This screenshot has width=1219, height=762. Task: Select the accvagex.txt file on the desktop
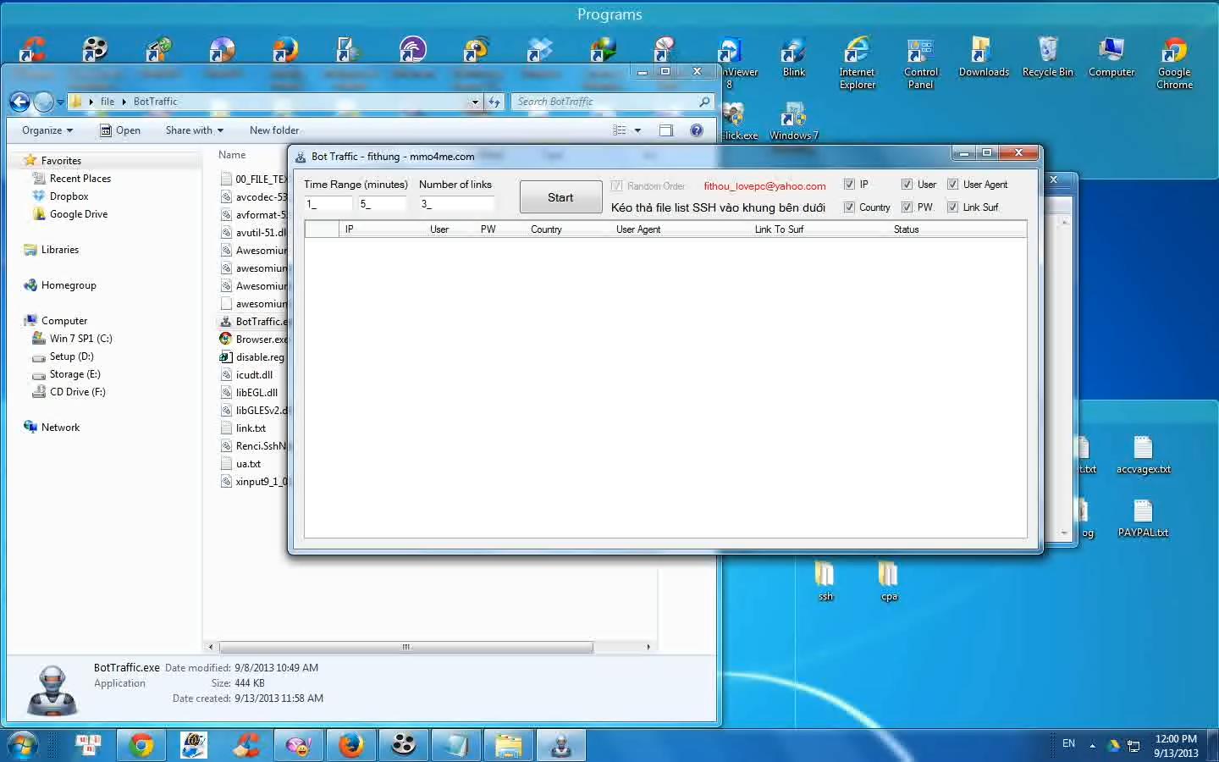click(1143, 455)
